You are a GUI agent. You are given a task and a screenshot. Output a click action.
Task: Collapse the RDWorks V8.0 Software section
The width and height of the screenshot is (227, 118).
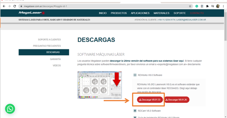[135, 75]
